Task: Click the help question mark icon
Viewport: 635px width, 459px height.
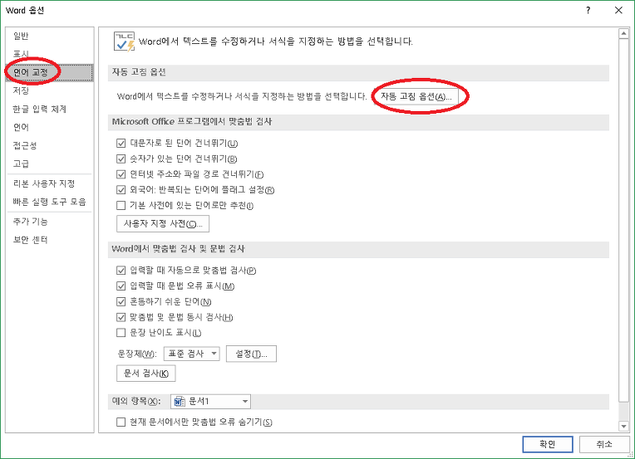Action: point(588,11)
